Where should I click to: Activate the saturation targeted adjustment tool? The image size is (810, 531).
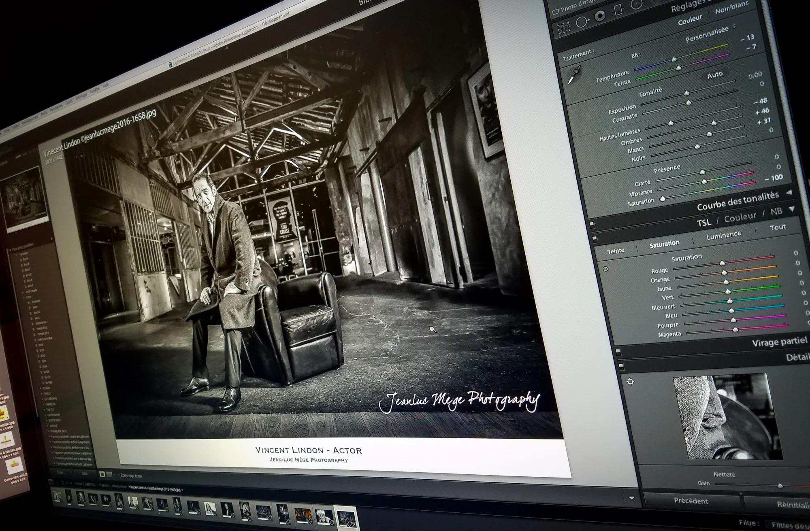coord(605,269)
